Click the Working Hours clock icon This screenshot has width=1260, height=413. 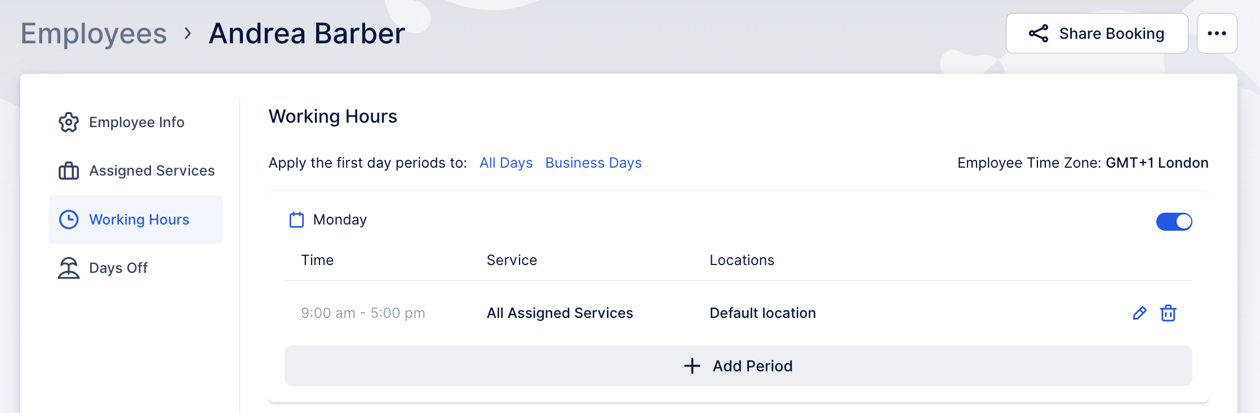pos(69,219)
